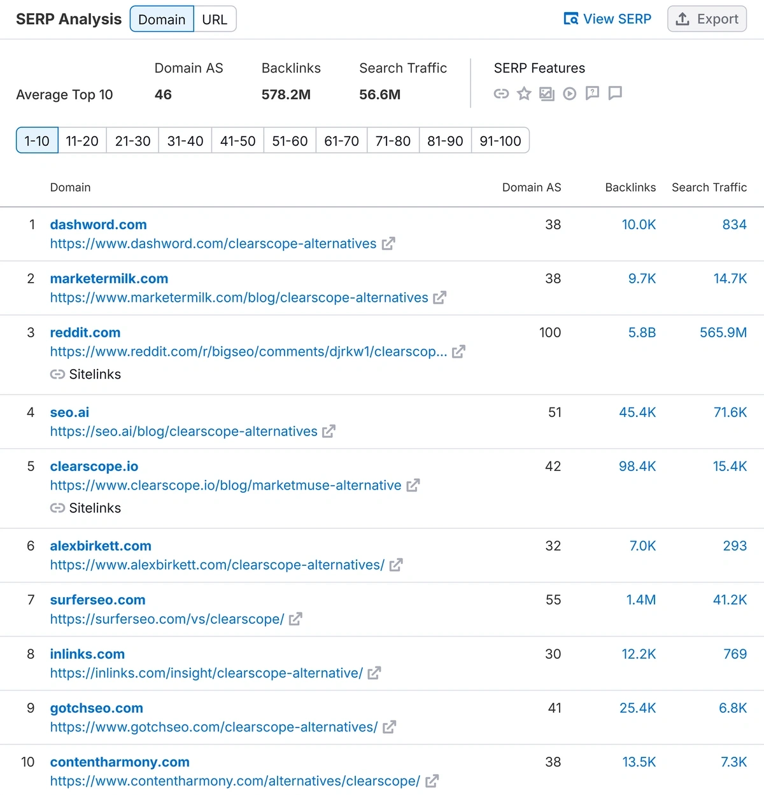
Task: Open external link icon for surferseo.com URL
Action: (x=295, y=619)
